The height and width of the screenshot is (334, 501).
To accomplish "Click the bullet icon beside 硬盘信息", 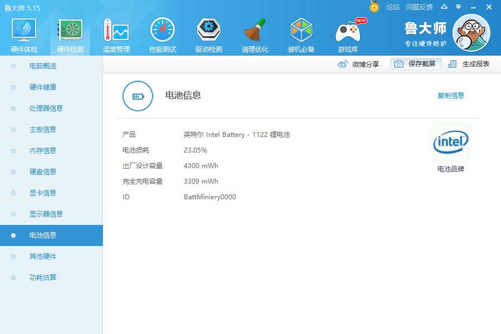I will (13, 171).
